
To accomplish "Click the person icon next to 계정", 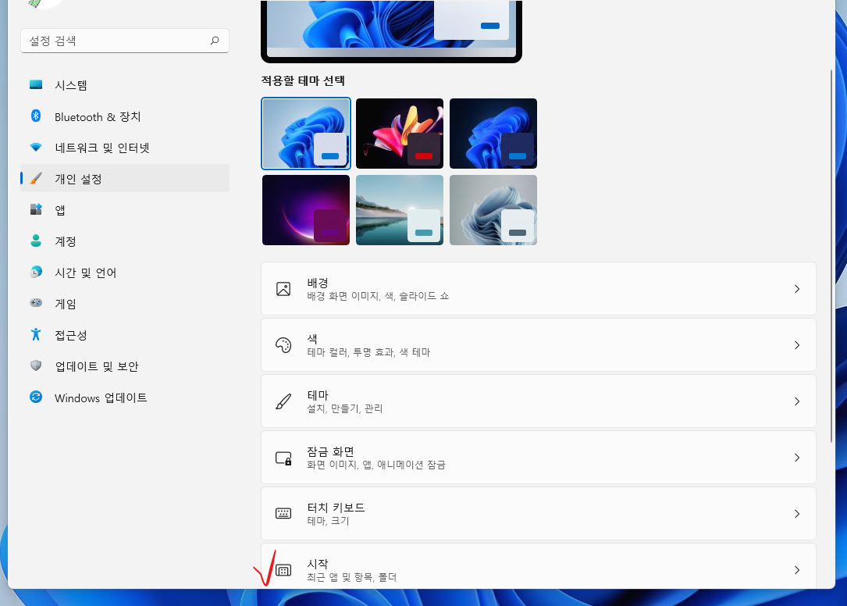I will 36,241.
